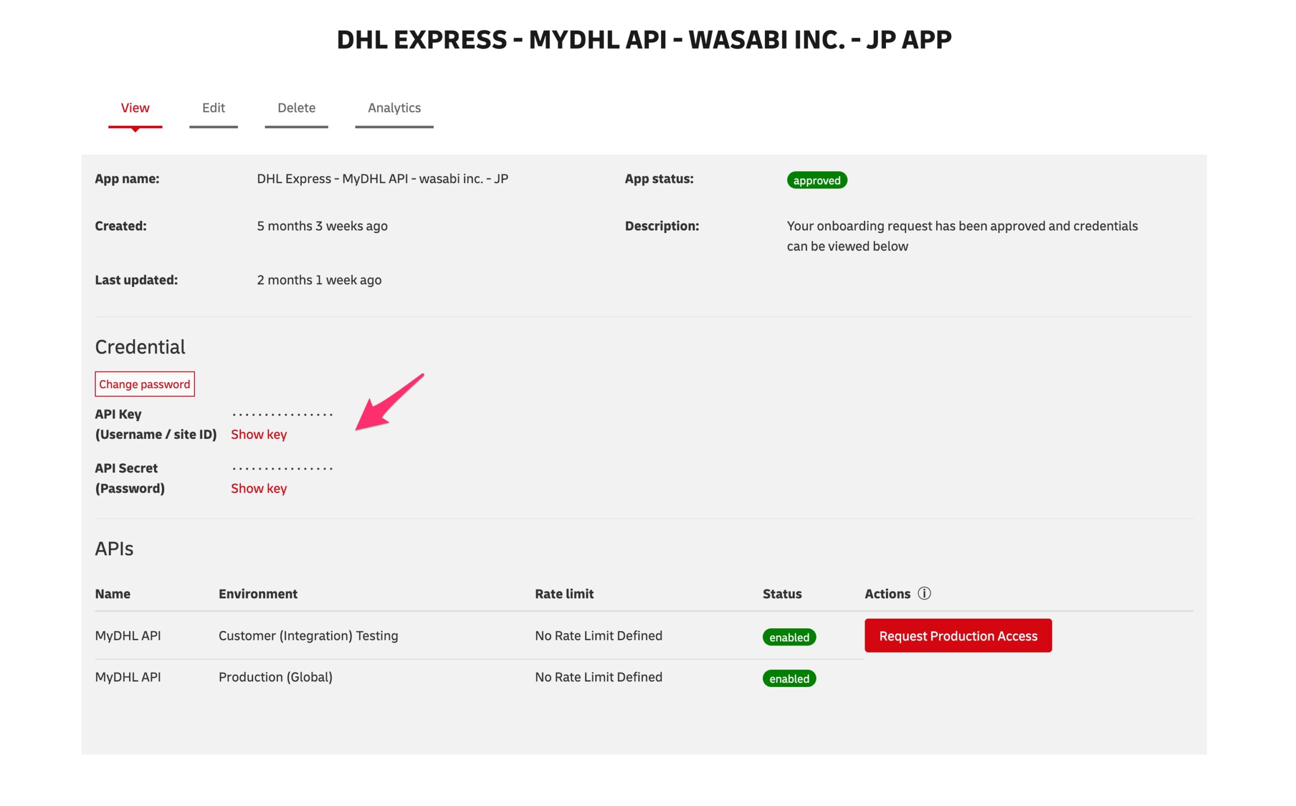This screenshot has height=806, width=1296.
Task: Show the API Key value
Action: [259, 434]
